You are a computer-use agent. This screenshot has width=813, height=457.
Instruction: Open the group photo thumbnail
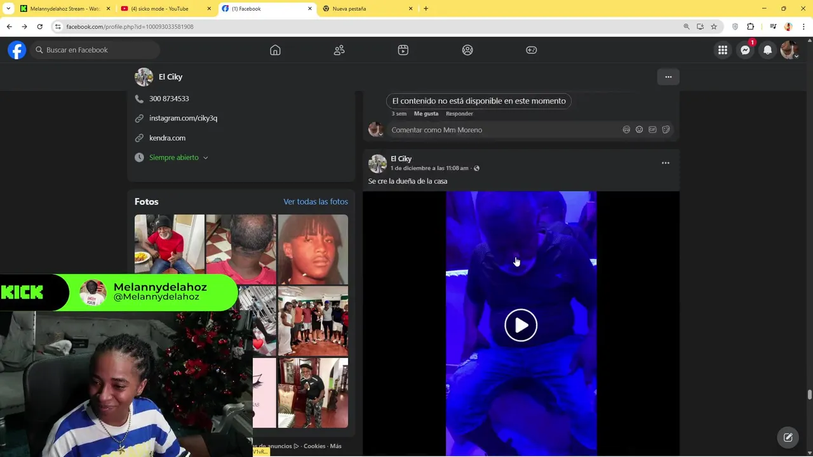313,321
